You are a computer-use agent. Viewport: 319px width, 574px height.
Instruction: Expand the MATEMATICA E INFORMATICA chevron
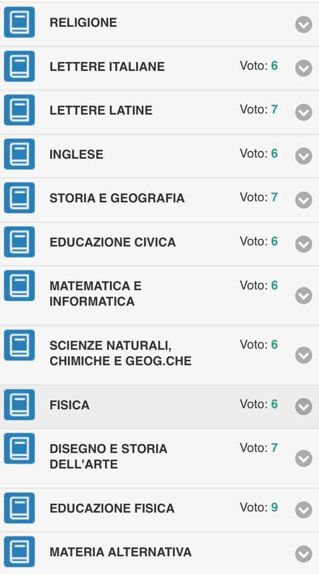click(303, 295)
